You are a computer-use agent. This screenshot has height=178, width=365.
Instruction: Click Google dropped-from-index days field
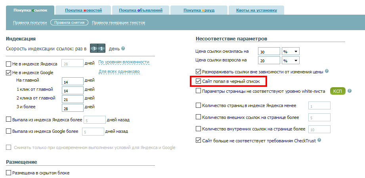coord(93,132)
